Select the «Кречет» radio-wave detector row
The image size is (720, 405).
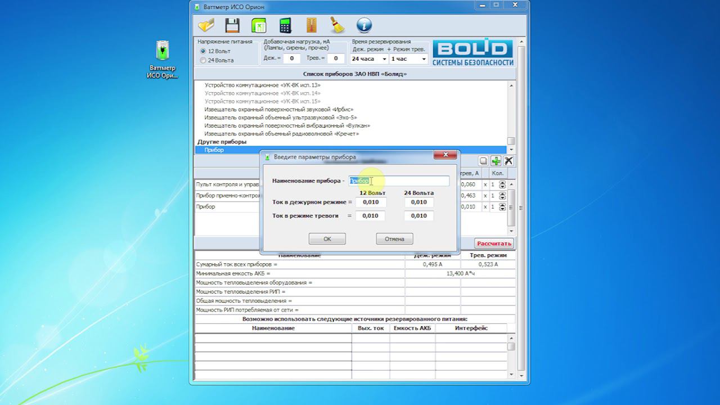coord(282,134)
